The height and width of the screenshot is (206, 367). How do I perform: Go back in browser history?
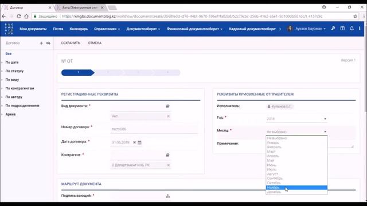tap(4, 17)
